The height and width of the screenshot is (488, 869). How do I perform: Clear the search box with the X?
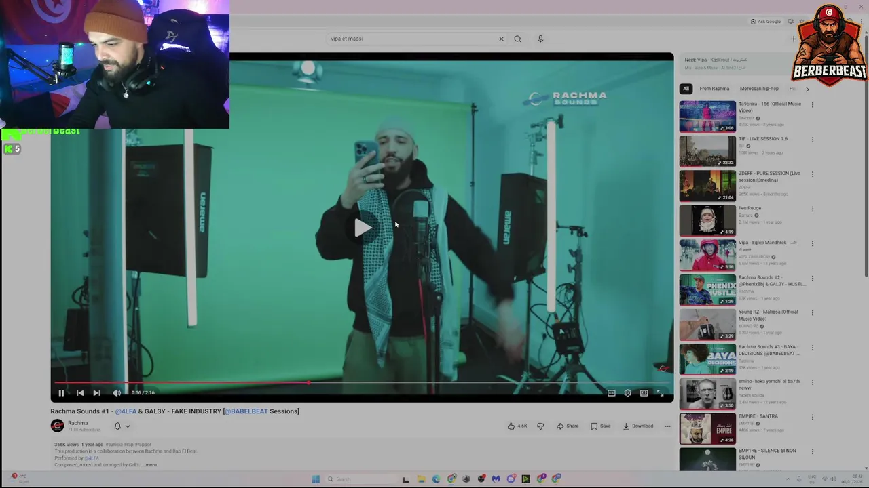(x=501, y=39)
